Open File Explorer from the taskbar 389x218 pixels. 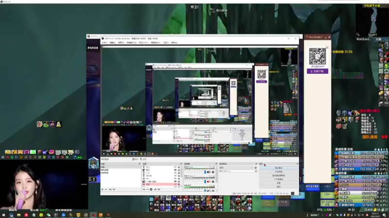click(x=18, y=215)
